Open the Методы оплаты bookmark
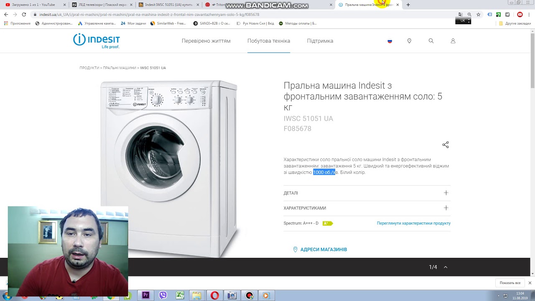Screen dimensions: 535x301 tap(298, 23)
